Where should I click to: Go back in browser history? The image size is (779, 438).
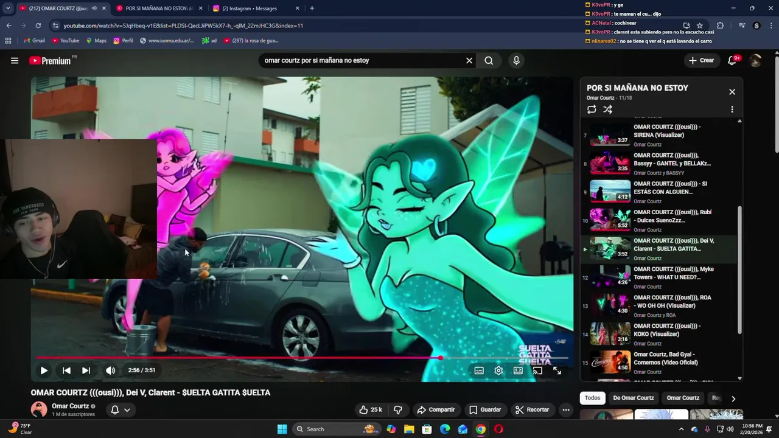point(9,26)
